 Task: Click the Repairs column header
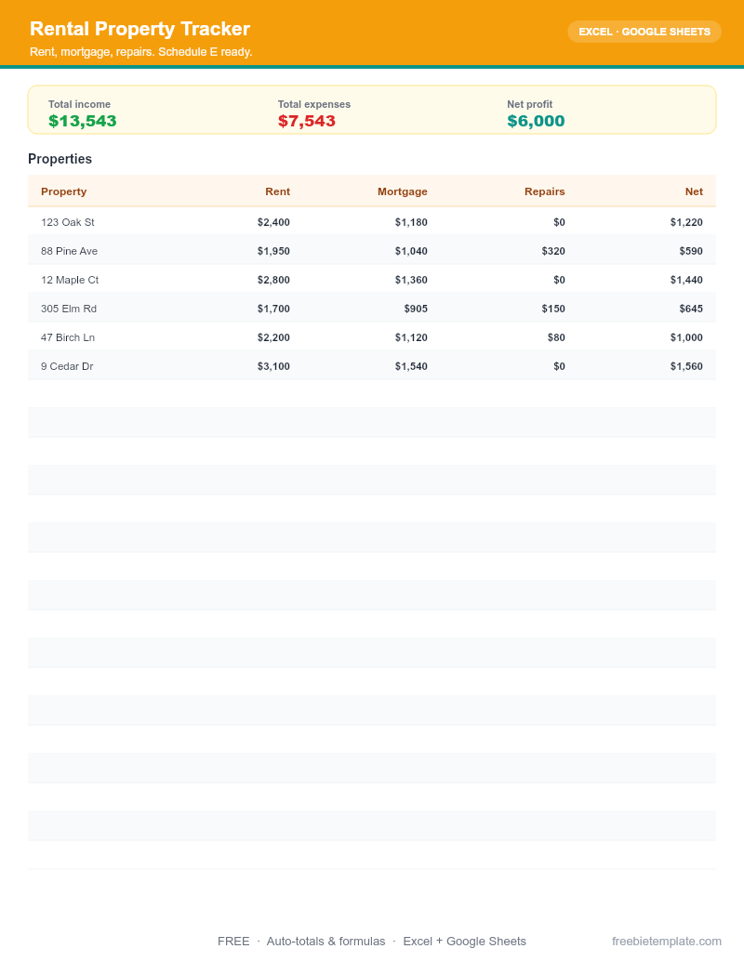point(544,191)
